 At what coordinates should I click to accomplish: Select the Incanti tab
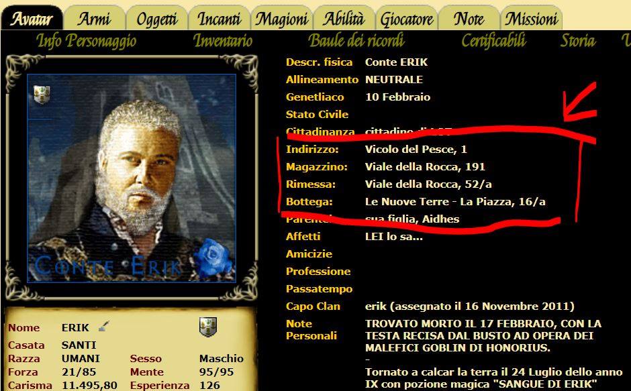[220, 19]
